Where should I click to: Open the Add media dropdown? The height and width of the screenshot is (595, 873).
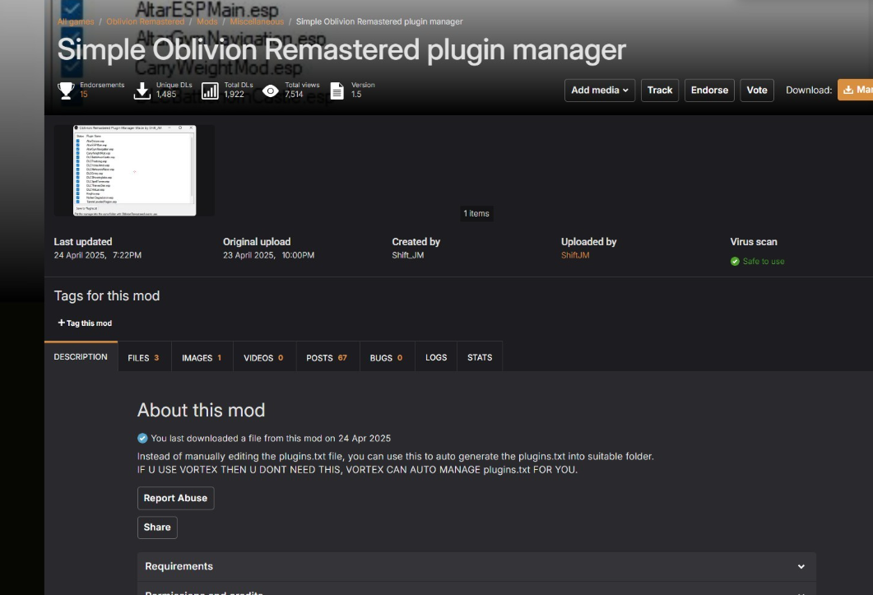point(600,91)
